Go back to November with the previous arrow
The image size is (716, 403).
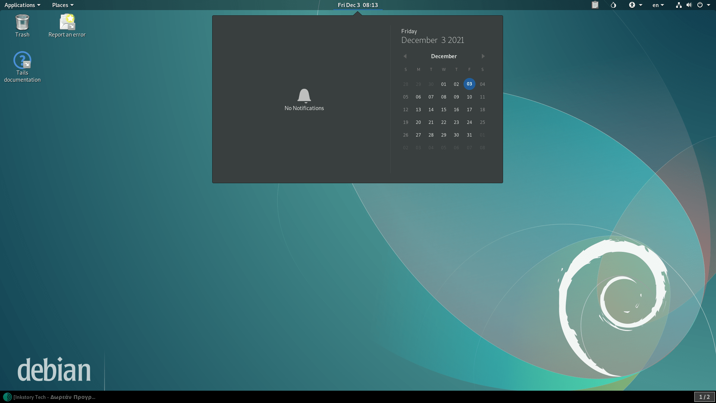coord(405,56)
